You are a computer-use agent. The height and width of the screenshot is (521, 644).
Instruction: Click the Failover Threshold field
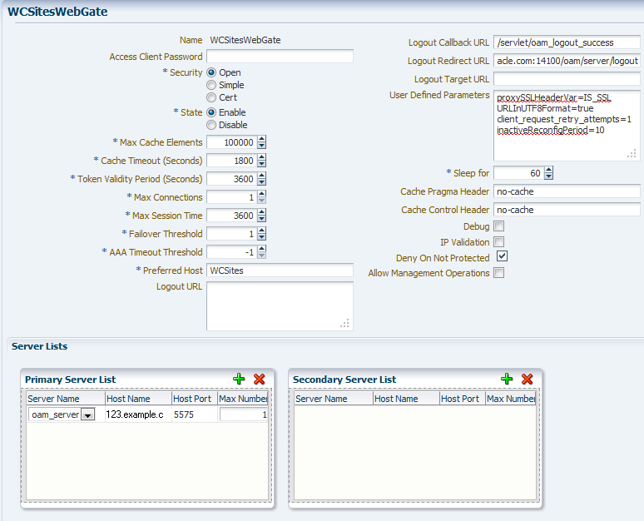click(231, 234)
